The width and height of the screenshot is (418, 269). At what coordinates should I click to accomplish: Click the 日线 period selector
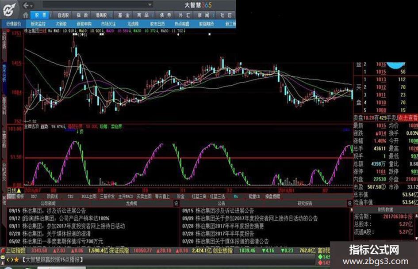coord(12,190)
